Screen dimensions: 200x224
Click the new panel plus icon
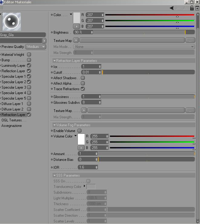197,8
